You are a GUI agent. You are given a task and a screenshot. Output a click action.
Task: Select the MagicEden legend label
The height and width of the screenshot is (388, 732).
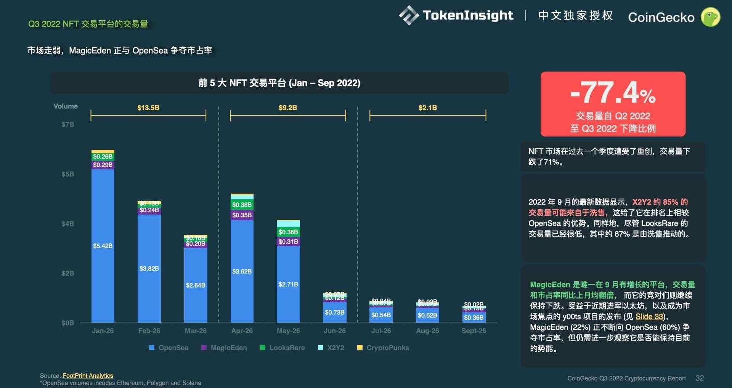click(x=229, y=348)
